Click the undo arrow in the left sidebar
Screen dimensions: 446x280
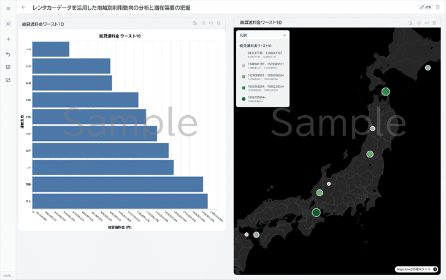[x=8, y=54]
